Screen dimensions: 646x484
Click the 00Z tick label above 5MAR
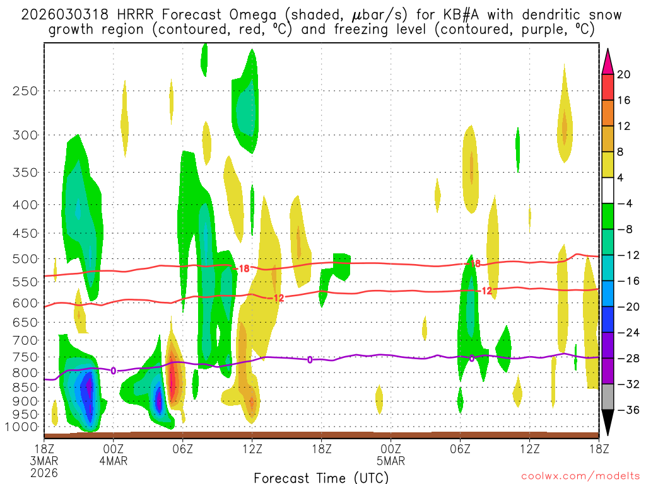391,449
